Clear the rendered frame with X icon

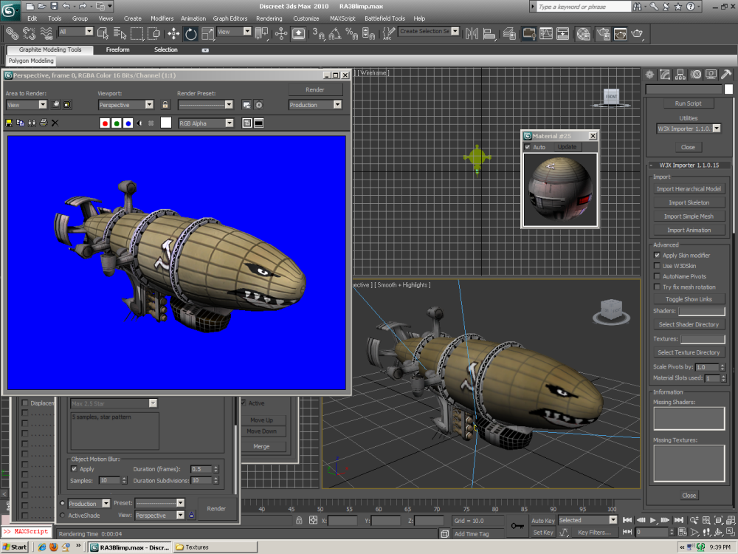point(55,123)
